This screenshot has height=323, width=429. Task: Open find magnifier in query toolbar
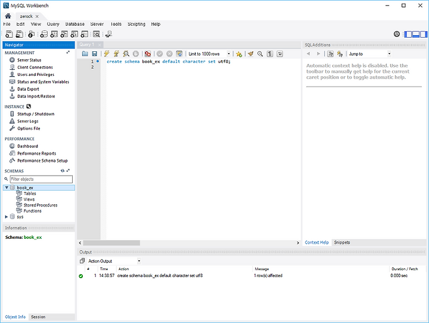pyautogui.click(x=260, y=54)
